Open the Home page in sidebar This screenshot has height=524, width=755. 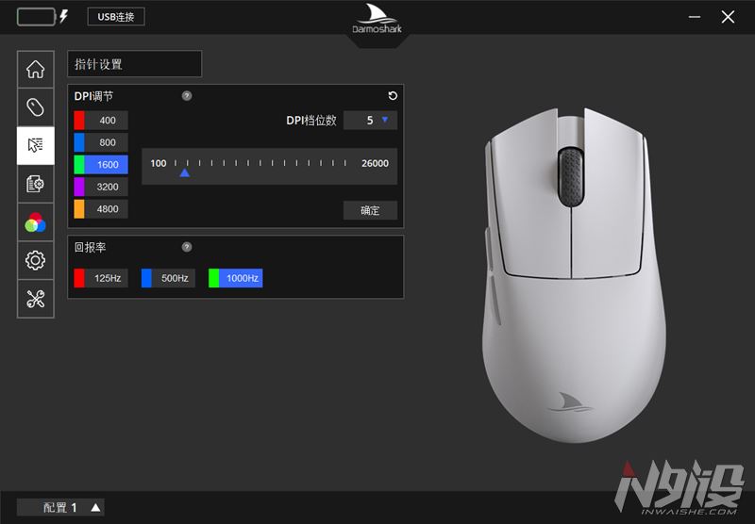35,69
